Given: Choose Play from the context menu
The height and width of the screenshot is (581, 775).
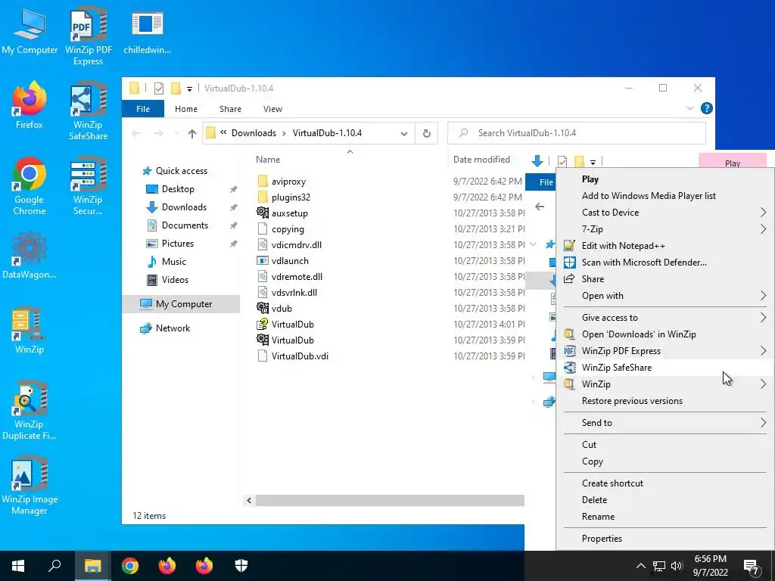Looking at the screenshot, I should (665, 179).
